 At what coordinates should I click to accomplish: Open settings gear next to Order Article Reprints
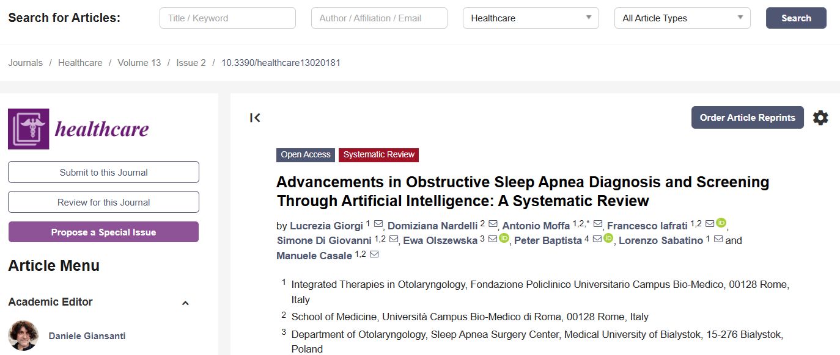[820, 118]
